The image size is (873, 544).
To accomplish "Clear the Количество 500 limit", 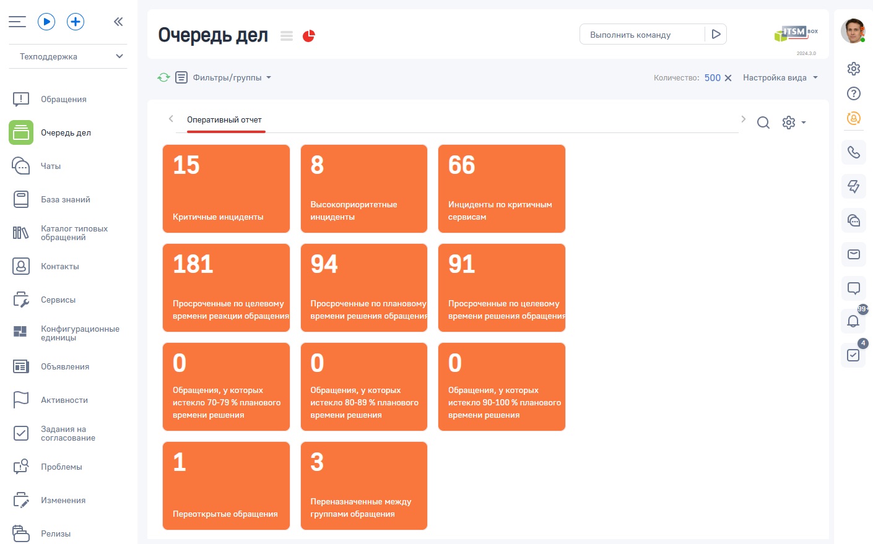I will click(x=728, y=78).
